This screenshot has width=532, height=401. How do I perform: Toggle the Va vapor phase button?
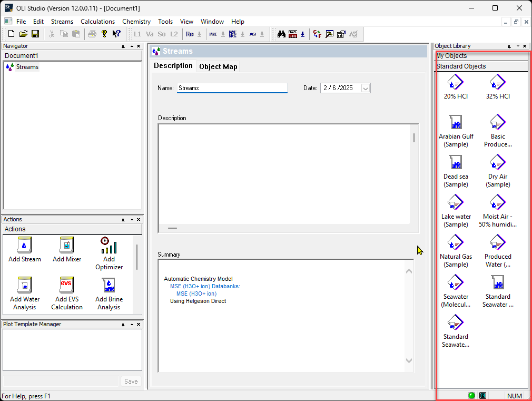pyautogui.click(x=150, y=34)
